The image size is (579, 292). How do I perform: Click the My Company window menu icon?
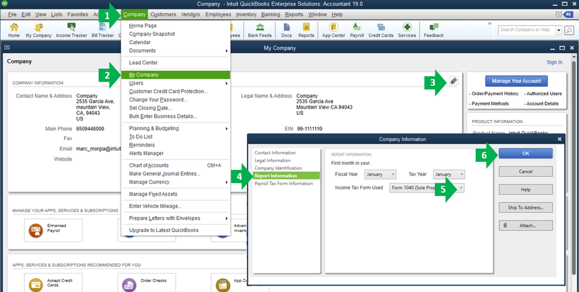point(6,48)
